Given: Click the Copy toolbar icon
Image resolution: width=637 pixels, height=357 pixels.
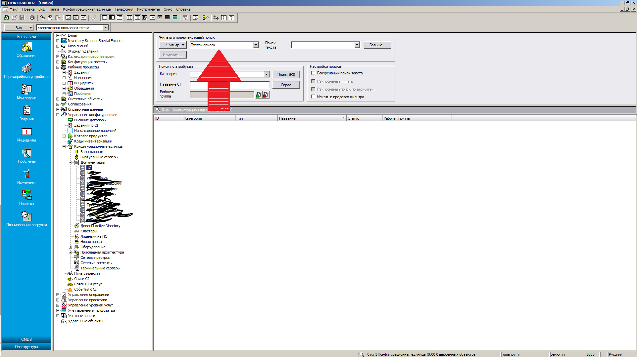Looking at the screenshot, I should point(50,18).
